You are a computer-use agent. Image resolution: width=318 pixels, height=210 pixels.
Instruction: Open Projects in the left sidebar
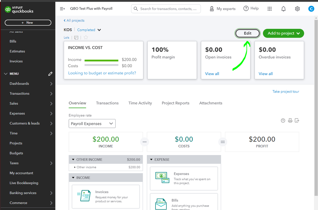tap(16, 143)
